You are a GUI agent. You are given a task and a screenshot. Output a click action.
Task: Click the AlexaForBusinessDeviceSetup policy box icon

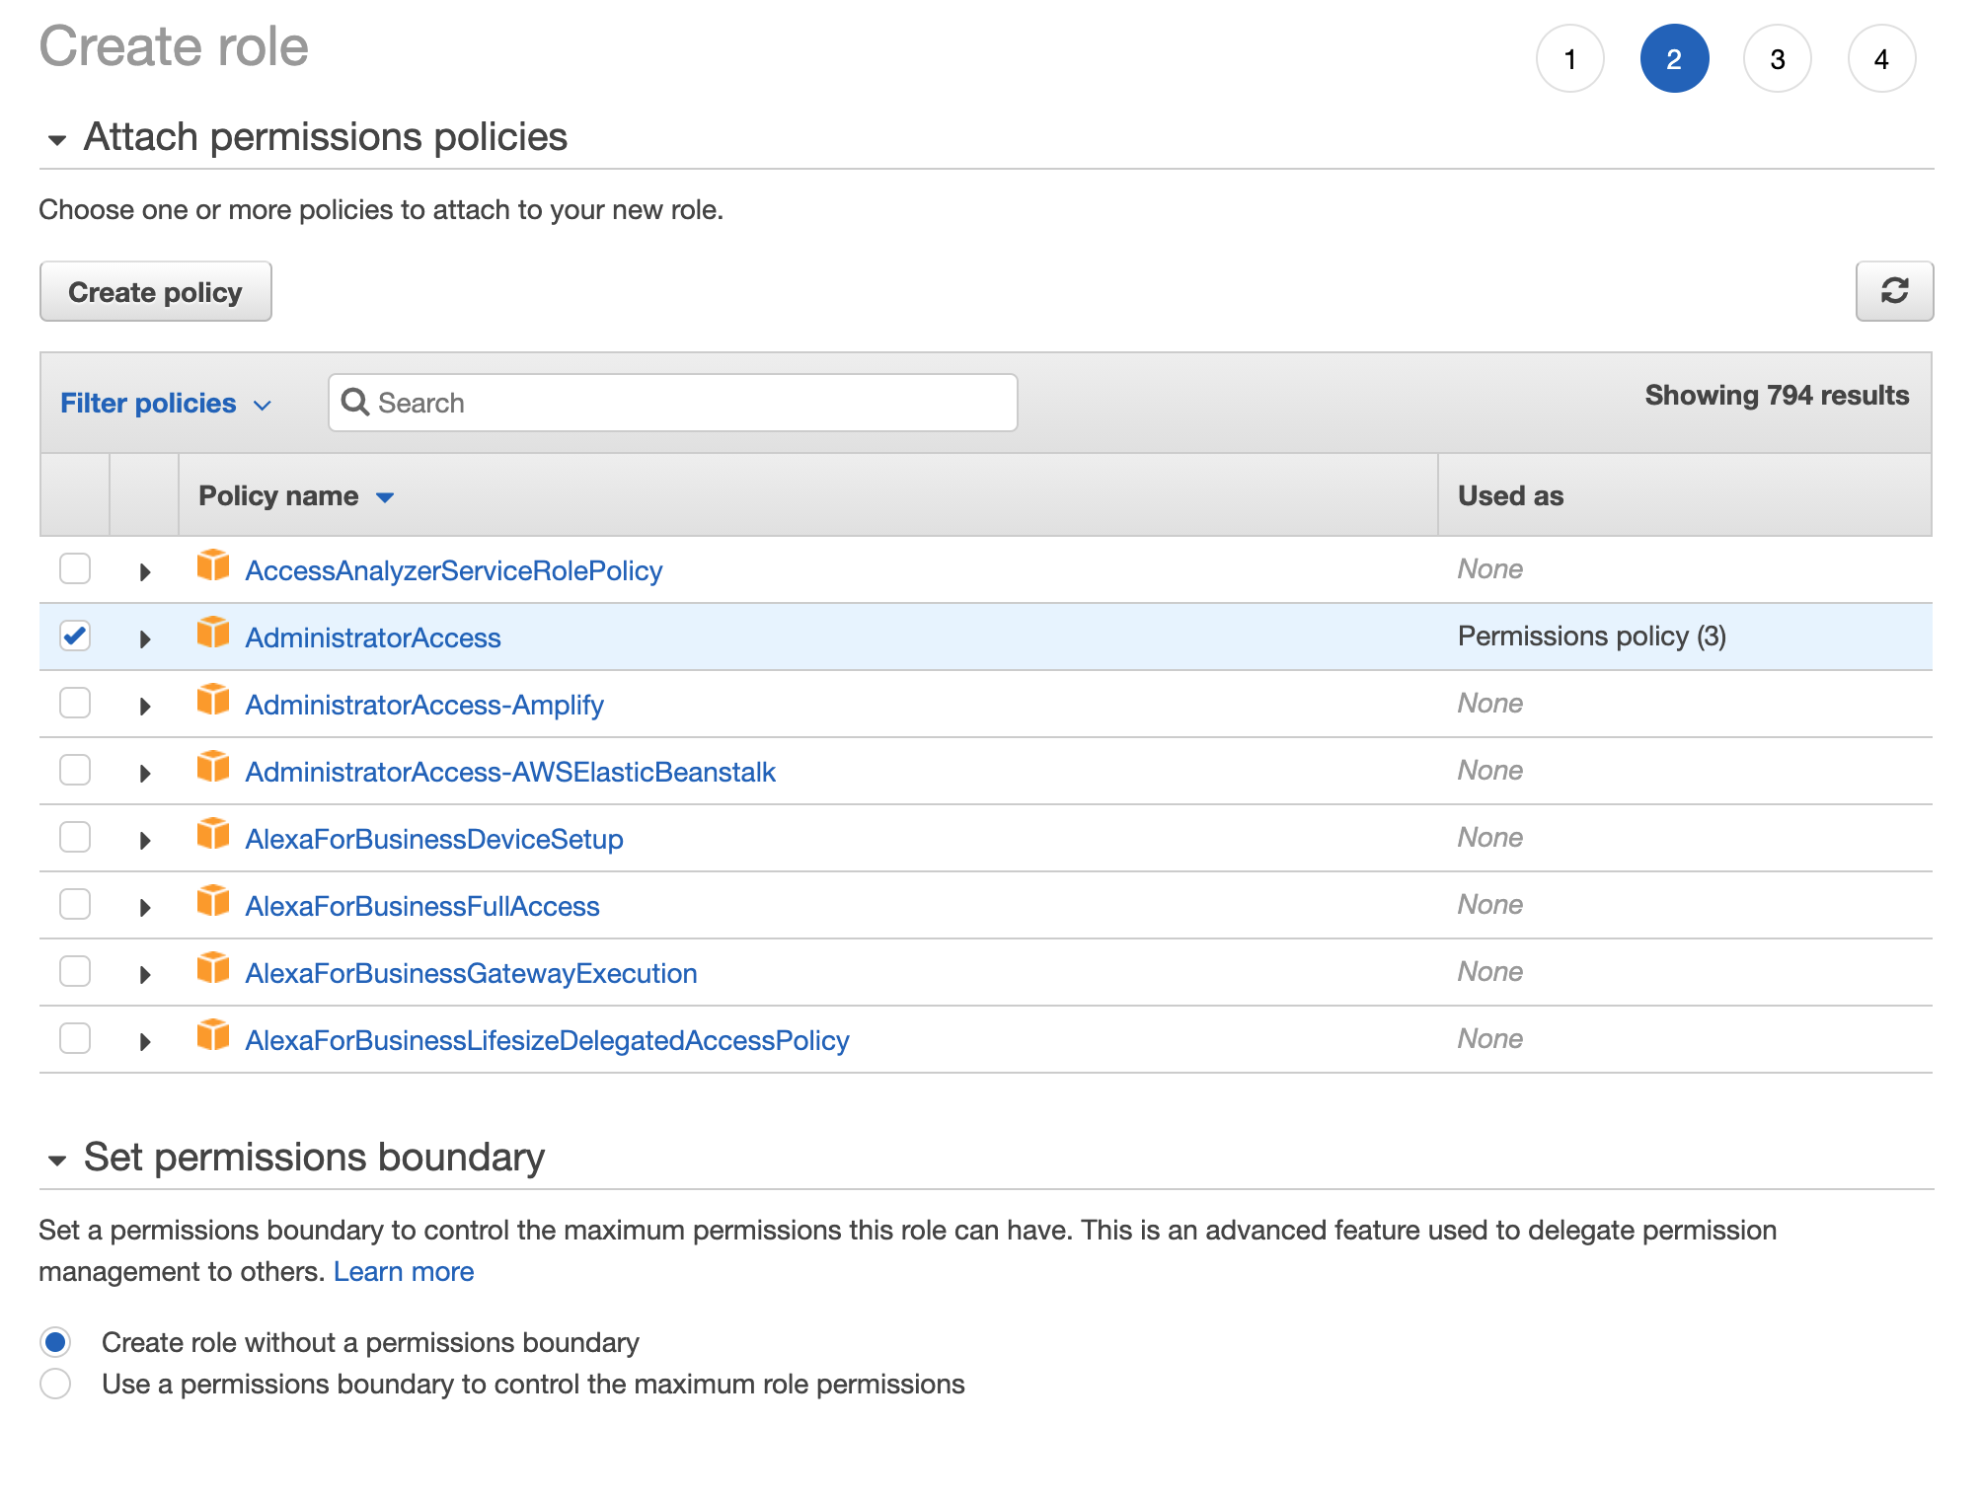212,835
